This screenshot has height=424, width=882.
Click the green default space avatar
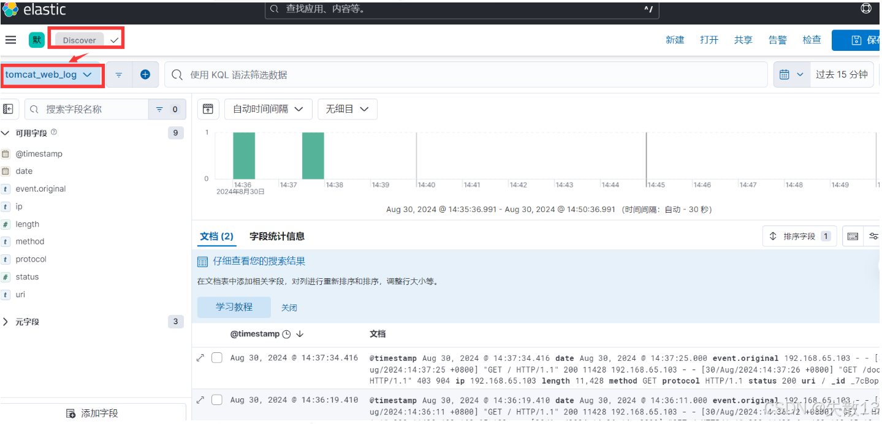click(37, 40)
